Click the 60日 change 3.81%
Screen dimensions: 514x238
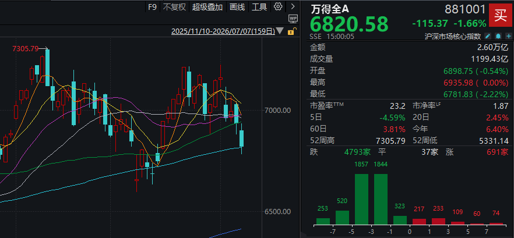[393, 129]
